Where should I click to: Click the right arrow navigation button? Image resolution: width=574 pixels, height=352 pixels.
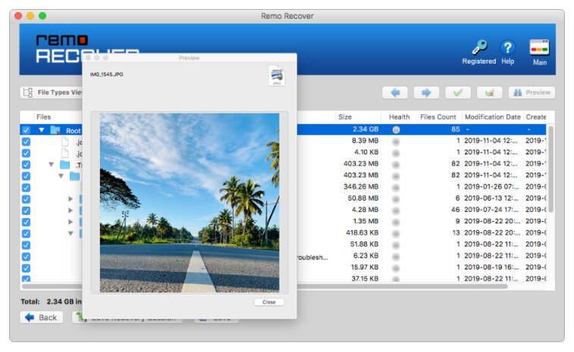click(427, 92)
